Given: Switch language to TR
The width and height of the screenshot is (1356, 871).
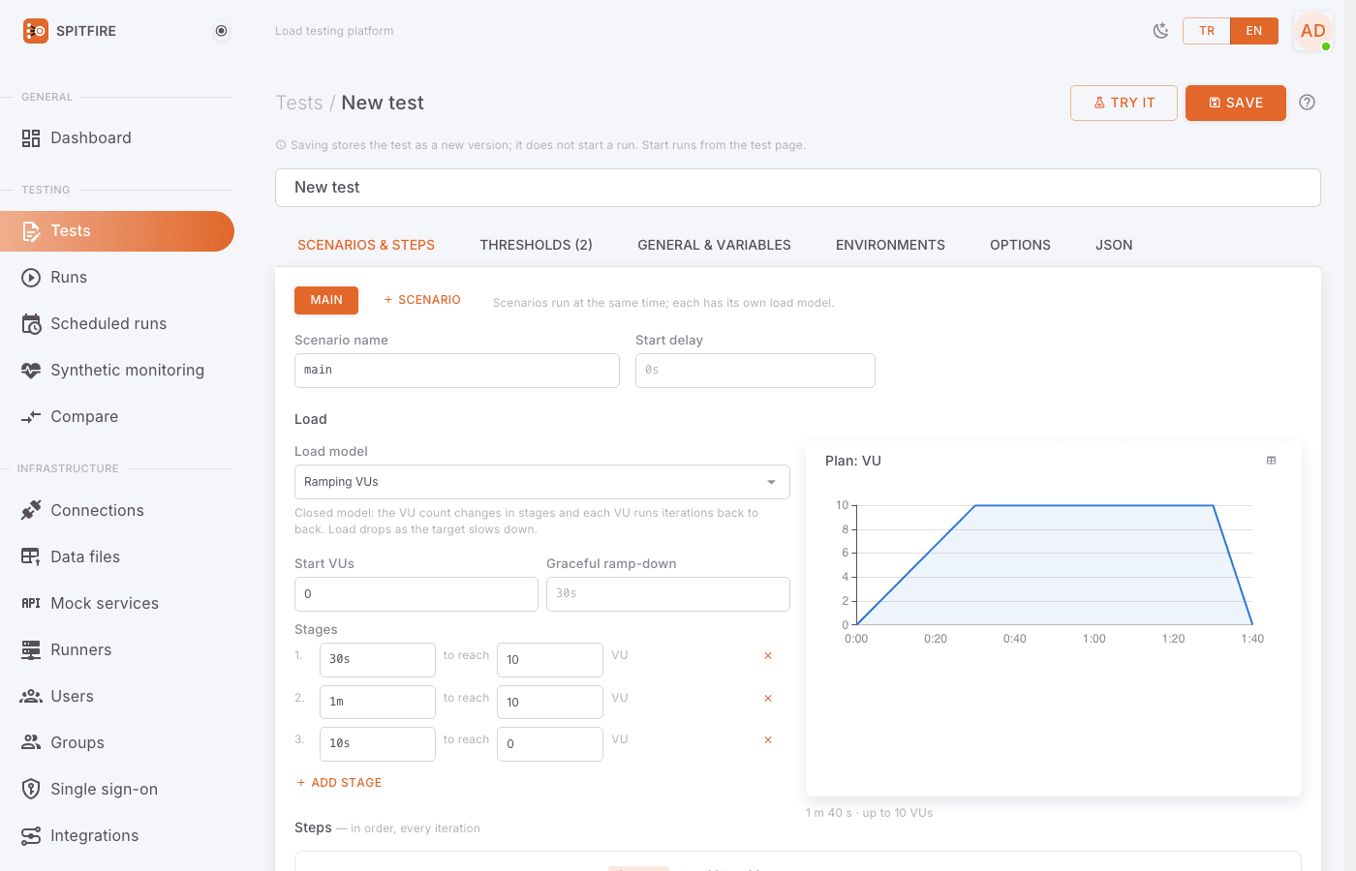Looking at the screenshot, I should pos(1207,31).
